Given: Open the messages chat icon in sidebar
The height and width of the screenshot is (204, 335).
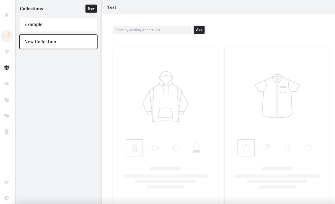Looking at the screenshot, I should pos(6,115).
